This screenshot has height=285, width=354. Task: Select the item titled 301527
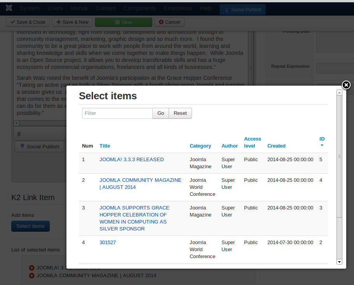(108, 243)
